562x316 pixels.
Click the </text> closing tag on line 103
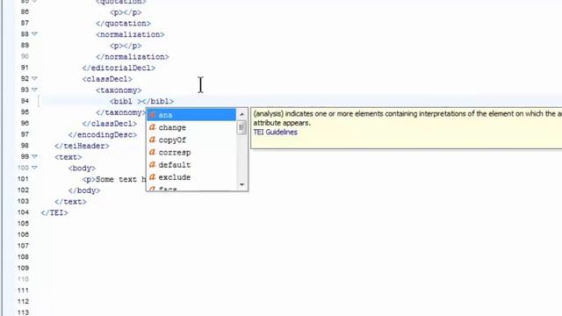tap(70, 202)
